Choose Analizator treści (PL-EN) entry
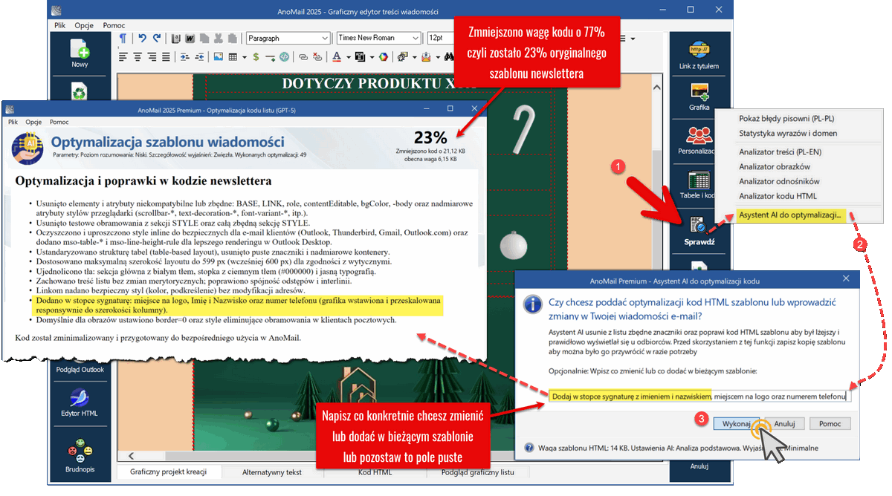The width and height of the screenshot is (892, 496). tap(780, 151)
